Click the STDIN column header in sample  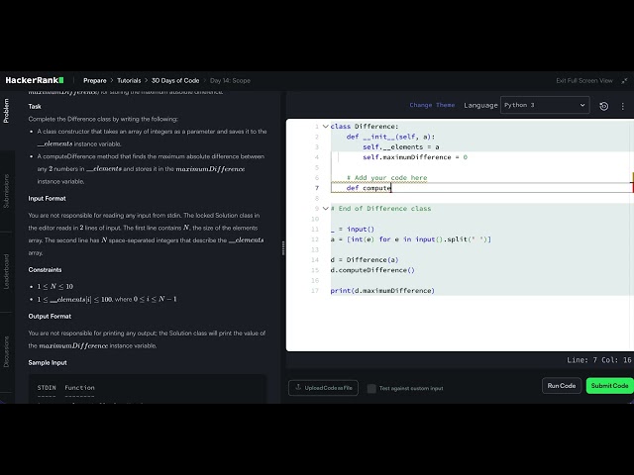(x=47, y=387)
